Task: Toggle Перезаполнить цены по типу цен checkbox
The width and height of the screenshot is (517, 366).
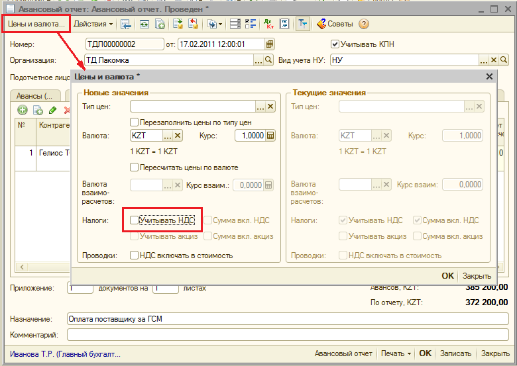Action: click(x=134, y=122)
